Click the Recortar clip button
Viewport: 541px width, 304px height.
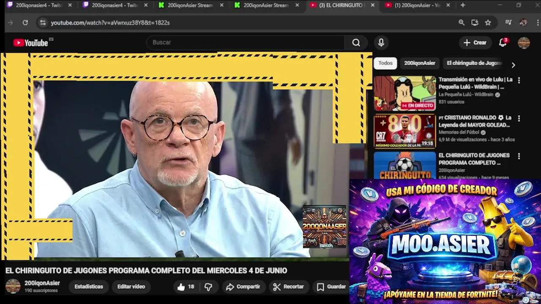[288, 287]
